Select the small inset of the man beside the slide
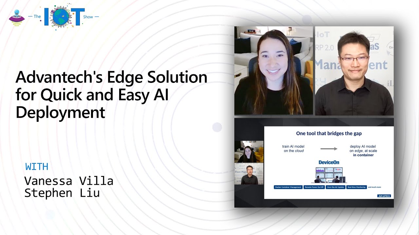The height and width of the screenshot is (235, 419). coord(249,174)
